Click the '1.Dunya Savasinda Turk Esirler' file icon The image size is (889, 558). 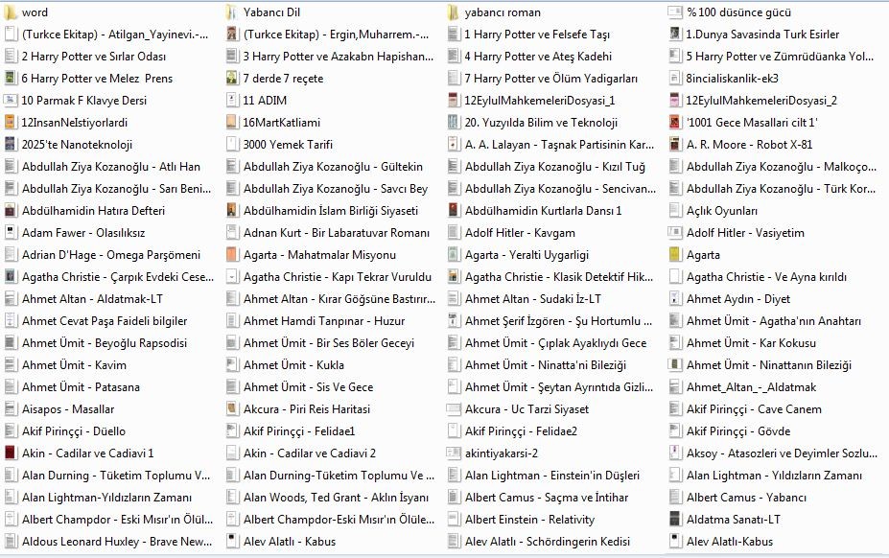coord(675,34)
